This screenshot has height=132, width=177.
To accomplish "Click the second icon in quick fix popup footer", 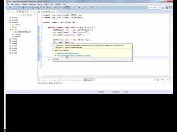I will tap(58, 59).
